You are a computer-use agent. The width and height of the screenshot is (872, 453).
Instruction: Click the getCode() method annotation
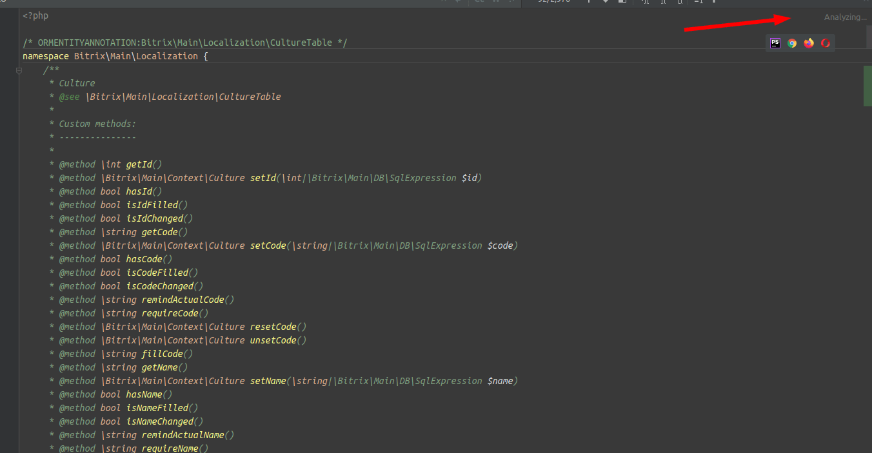click(x=123, y=232)
